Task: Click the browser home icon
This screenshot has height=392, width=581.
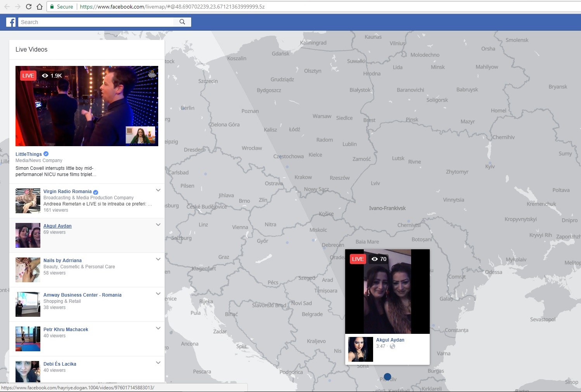Action: 39,7
